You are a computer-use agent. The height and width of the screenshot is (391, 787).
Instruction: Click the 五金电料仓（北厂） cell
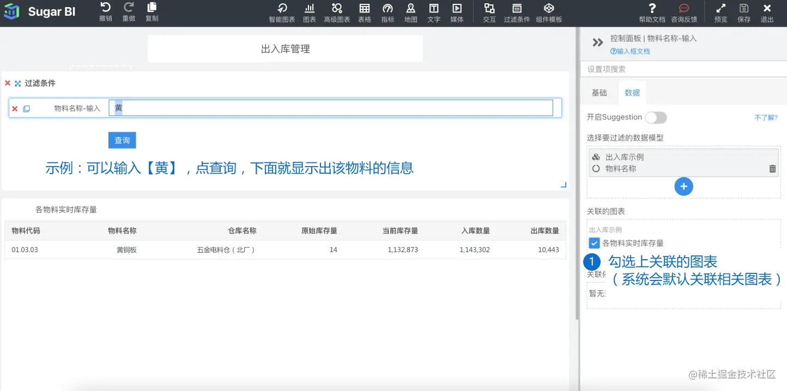click(226, 250)
